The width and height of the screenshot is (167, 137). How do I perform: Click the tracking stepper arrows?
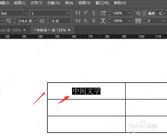[x=144, y=21]
